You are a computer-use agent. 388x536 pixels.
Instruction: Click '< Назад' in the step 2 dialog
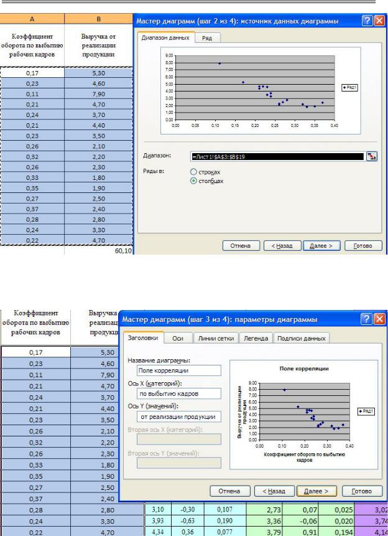(x=282, y=246)
